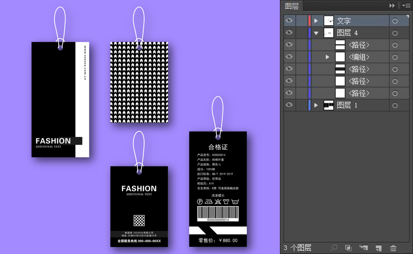Click the shirt care symbol on tag

click(x=226, y=202)
